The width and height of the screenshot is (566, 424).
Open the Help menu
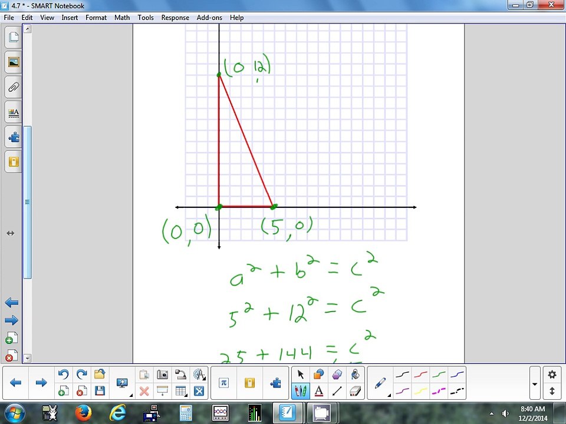pos(237,18)
